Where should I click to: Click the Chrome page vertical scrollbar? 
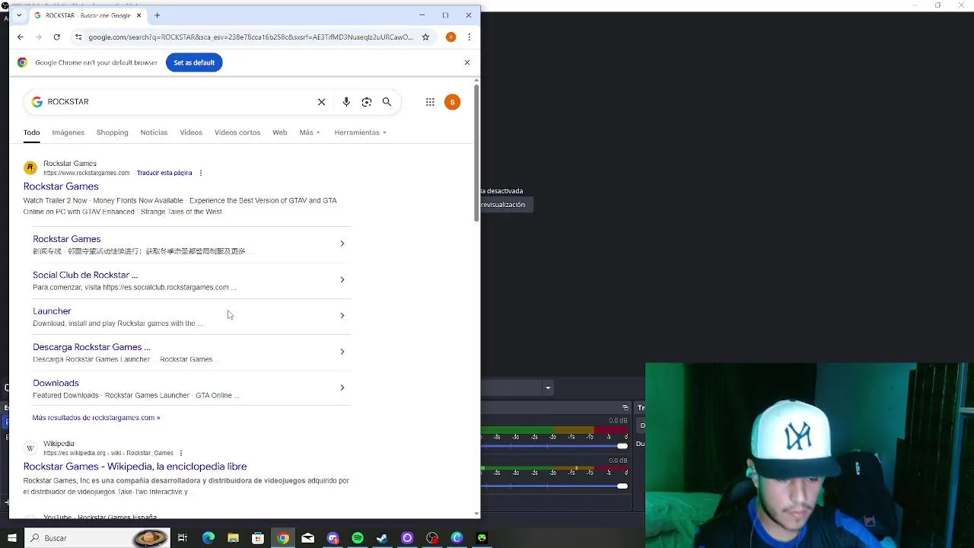click(476, 152)
